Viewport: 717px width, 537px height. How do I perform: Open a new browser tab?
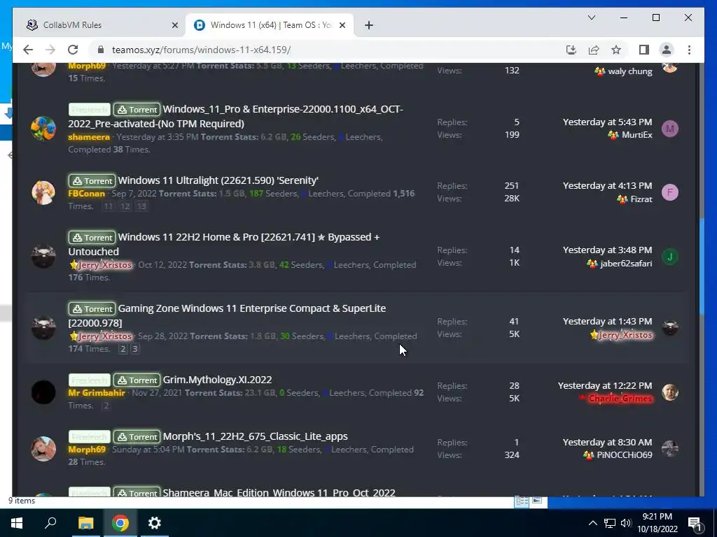point(369,25)
